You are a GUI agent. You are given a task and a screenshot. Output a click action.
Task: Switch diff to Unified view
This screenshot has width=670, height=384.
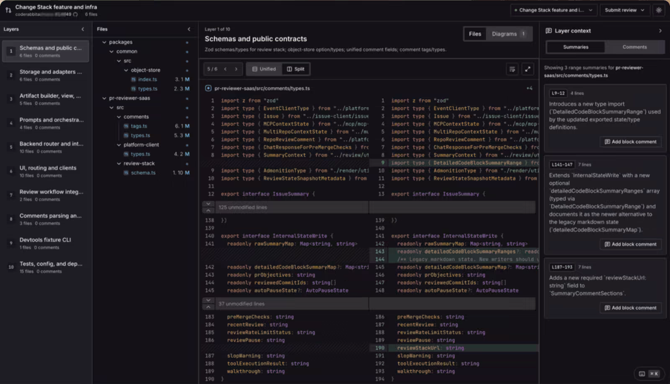pyautogui.click(x=264, y=69)
